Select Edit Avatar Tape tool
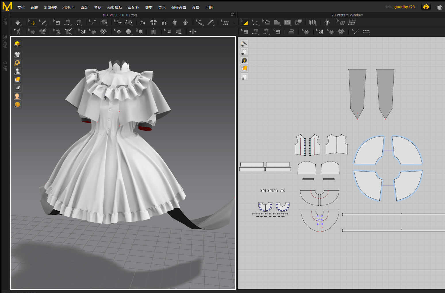The height and width of the screenshot is (293, 445). tap(199, 23)
